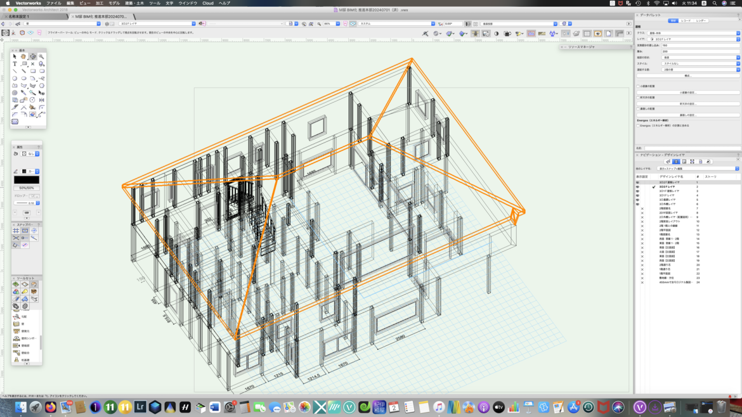The width and height of the screenshot is (742, 417).
Task: Select the Text tool
Action: click(15, 64)
